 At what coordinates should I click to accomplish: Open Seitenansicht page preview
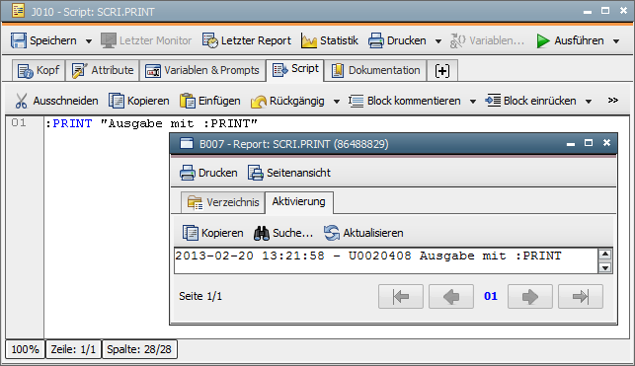click(289, 173)
